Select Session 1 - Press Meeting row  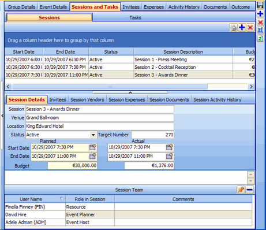130,60
